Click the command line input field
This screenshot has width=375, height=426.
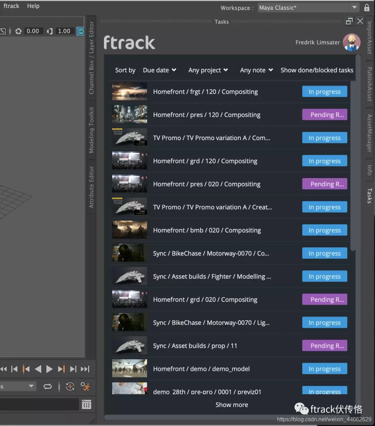point(39,405)
